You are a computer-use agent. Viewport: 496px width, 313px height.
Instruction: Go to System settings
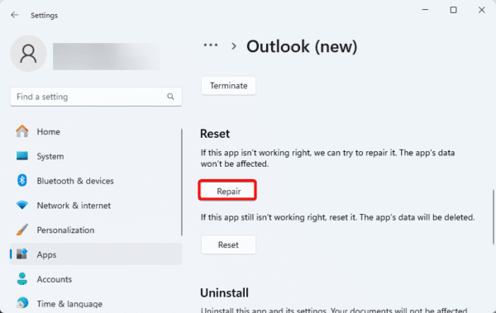click(x=96, y=156)
